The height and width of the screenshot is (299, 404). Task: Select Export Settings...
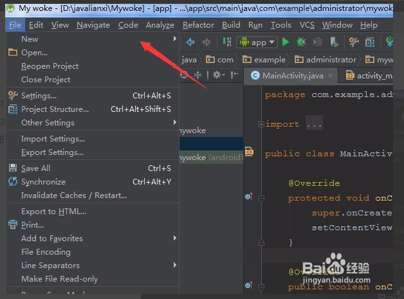click(x=92, y=152)
